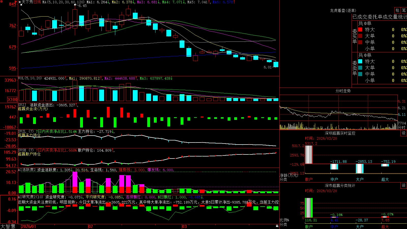Click the 2026/01 date axis label
This screenshot has height=229, width=407.
tap(29, 226)
